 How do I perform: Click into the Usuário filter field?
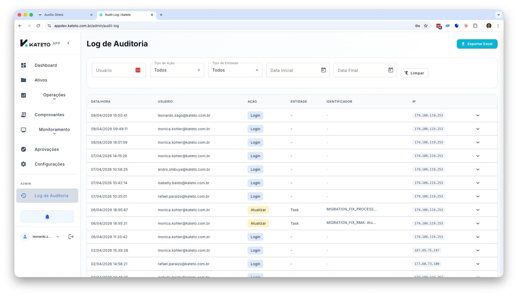click(113, 70)
